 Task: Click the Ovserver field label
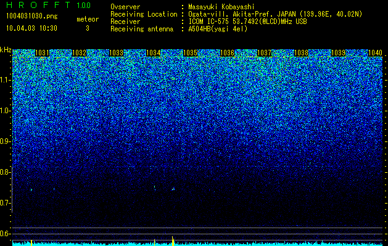[x=125, y=7]
